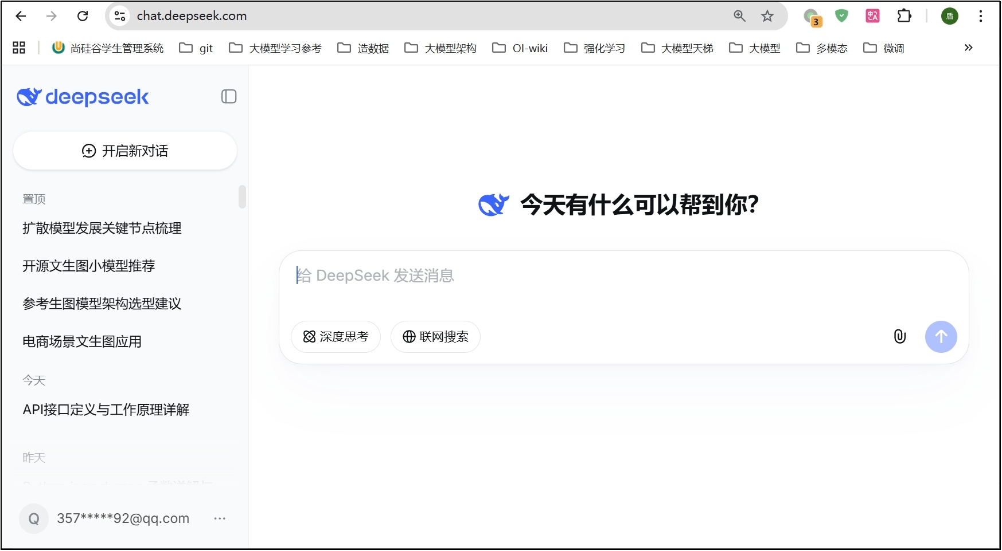Viewport: 1002px width, 551px height.
Task: Open chat 扩散模型发展关键节点梳理
Action: [x=102, y=228]
